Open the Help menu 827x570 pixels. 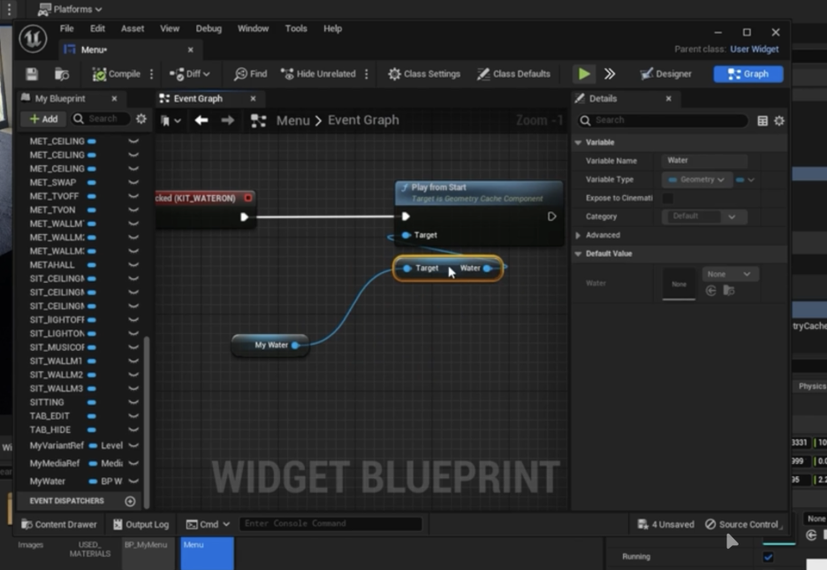pyautogui.click(x=333, y=28)
